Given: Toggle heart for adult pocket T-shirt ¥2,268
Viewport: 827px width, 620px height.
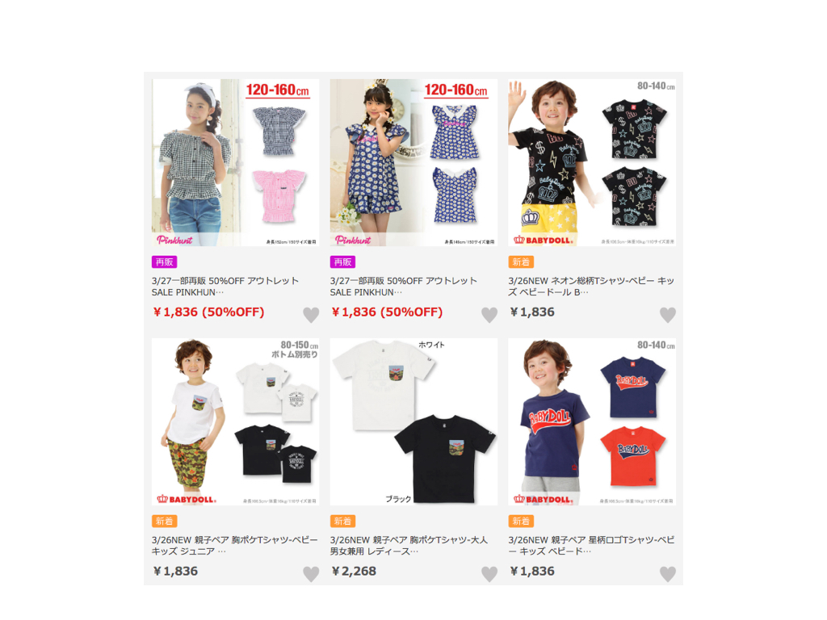Looking at the screenshot, I should [x=489, y=574].
